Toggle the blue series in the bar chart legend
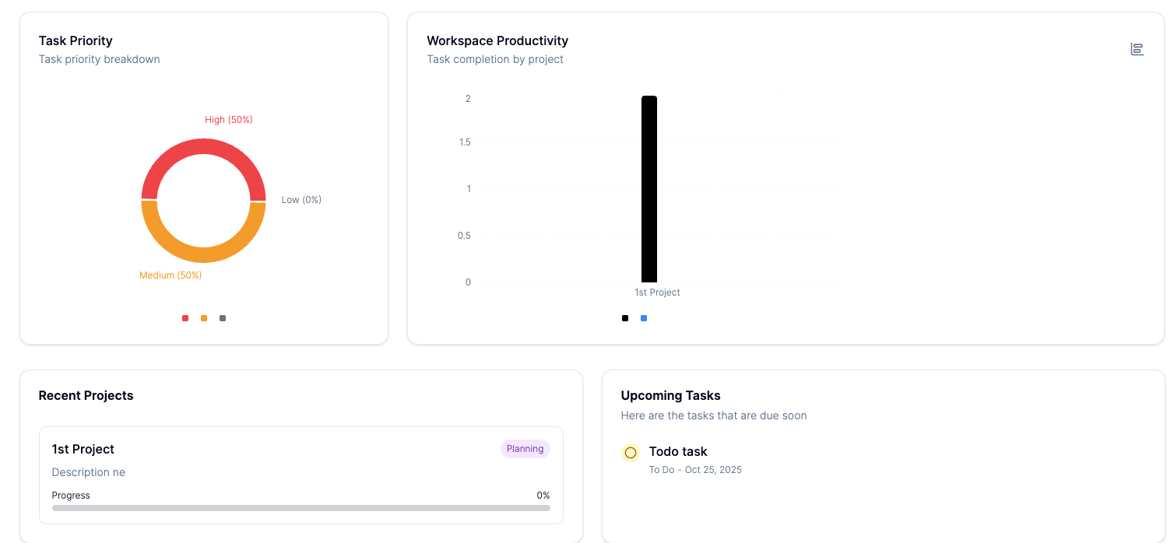The width and height of the screenshot is (1174, 543). coord(643,317)
